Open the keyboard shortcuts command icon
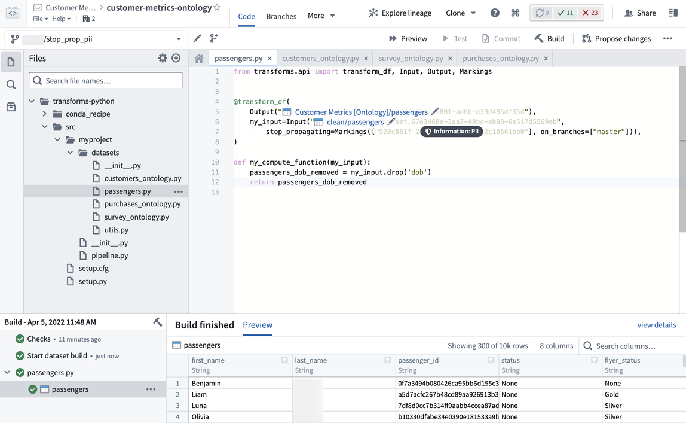Image resolution: width=686 pixels, height=423 pixels. pos(515,13)
